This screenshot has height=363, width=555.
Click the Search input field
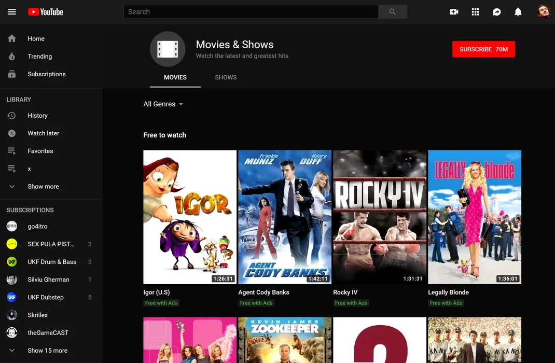pos(251,12)
